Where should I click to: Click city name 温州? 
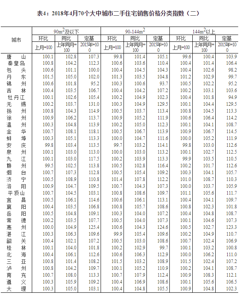pos(16,125)
